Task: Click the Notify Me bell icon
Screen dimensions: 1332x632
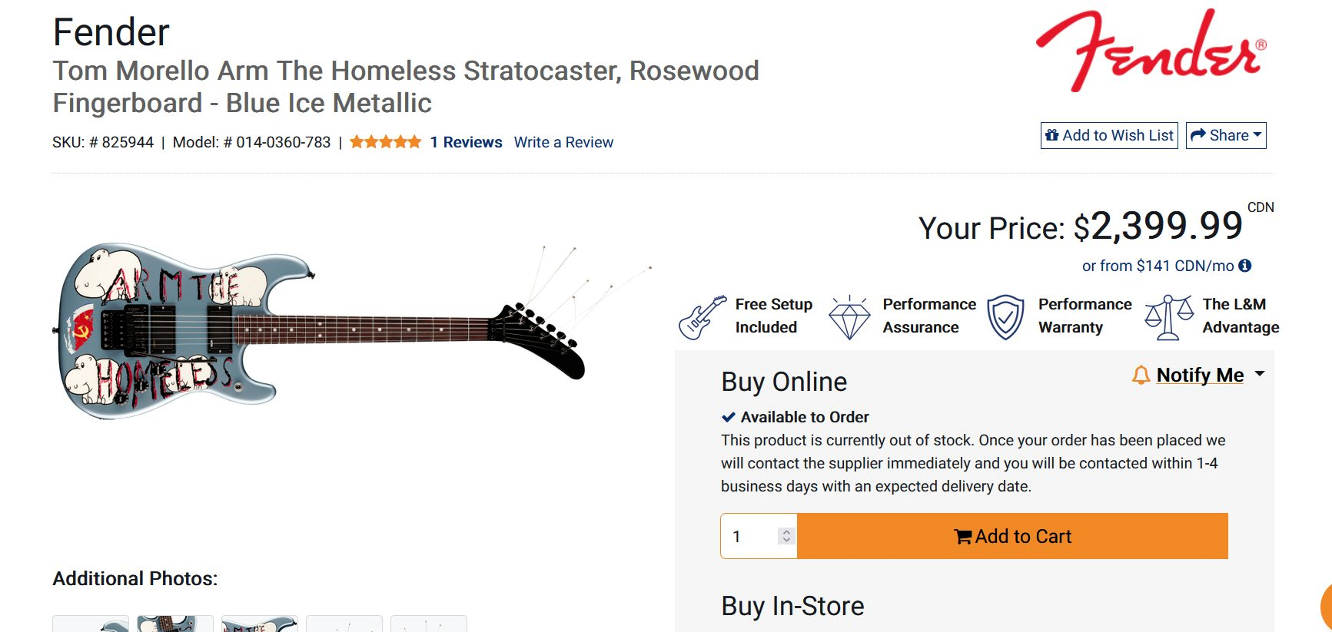Action: (1141, 375)
